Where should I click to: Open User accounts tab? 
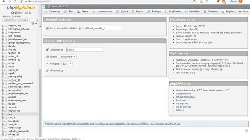(x=102, y=12)
